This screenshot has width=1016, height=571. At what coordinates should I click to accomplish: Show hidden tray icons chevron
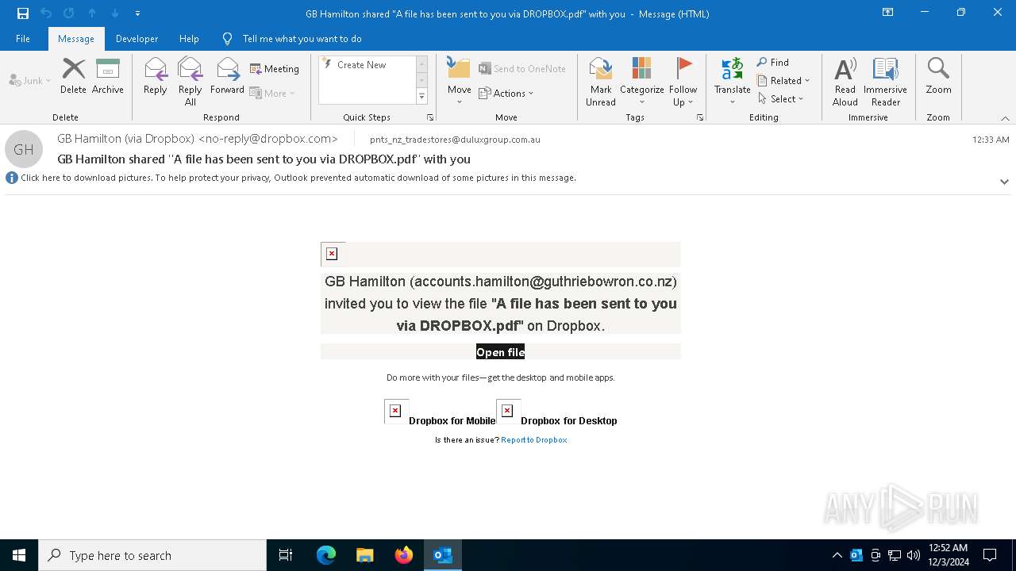click(x=837, y=555)
